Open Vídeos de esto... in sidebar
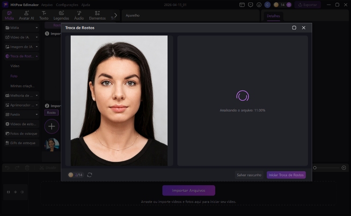 (x=22, y=124)
